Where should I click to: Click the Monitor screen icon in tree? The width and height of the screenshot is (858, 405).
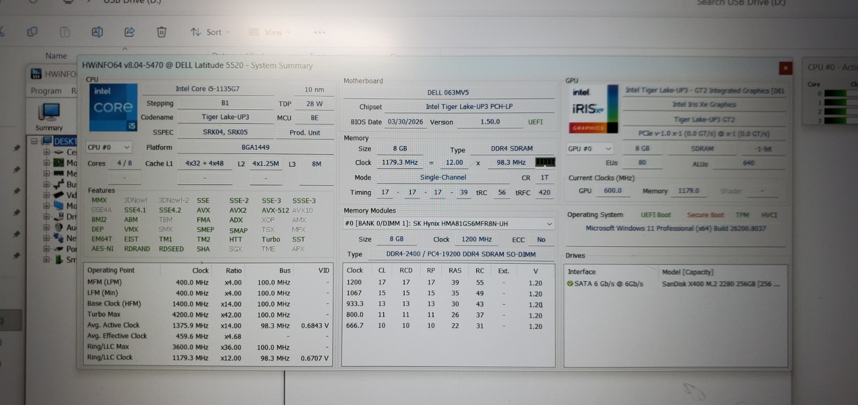(x=58, y=205)
